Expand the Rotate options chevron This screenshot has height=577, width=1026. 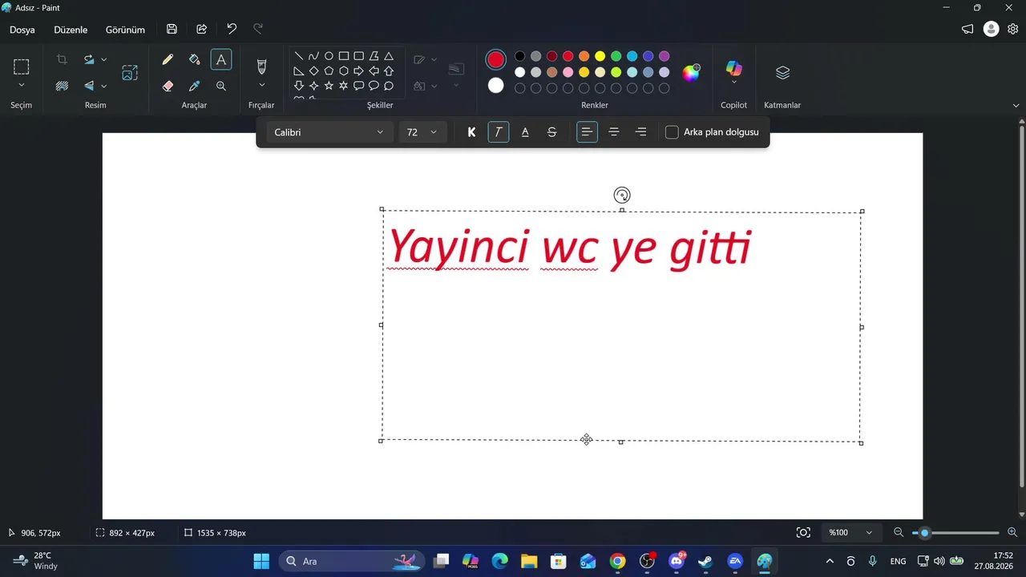(x=103, y=59)
